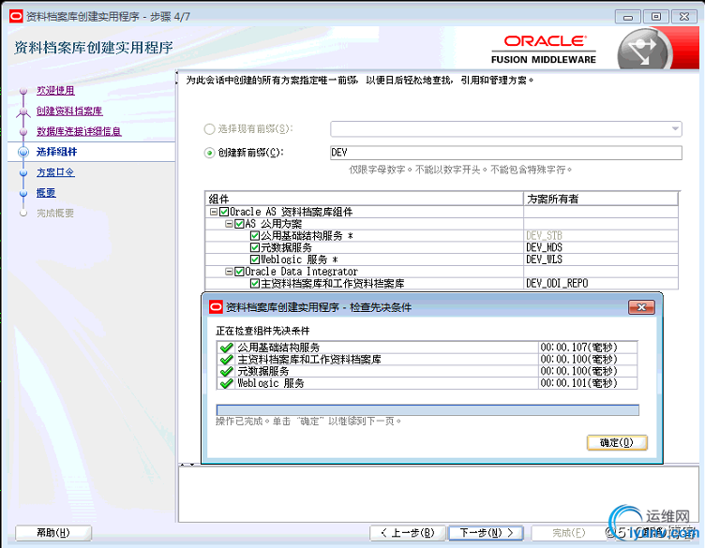This screenshot has width=705, height=548.
Task: Collapse Oracle AS 资料档案库组件 tree node
Action: 214,212
